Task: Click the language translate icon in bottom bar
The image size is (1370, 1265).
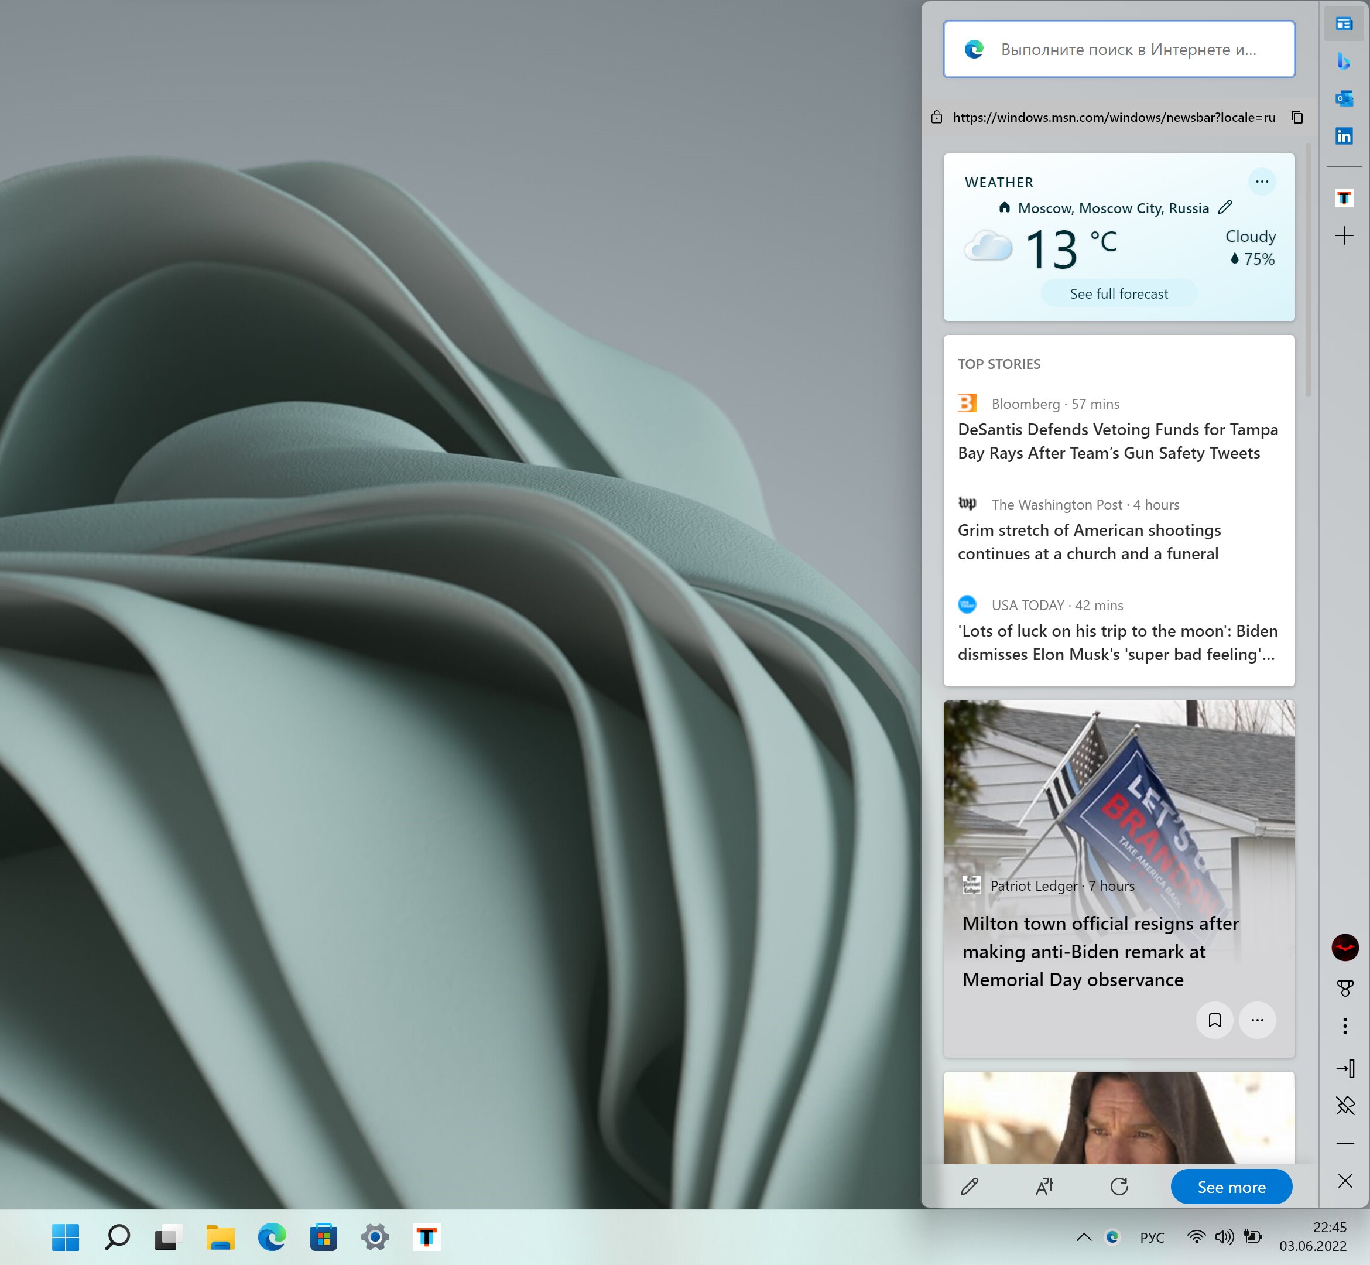Action: pos(1044,1187)
